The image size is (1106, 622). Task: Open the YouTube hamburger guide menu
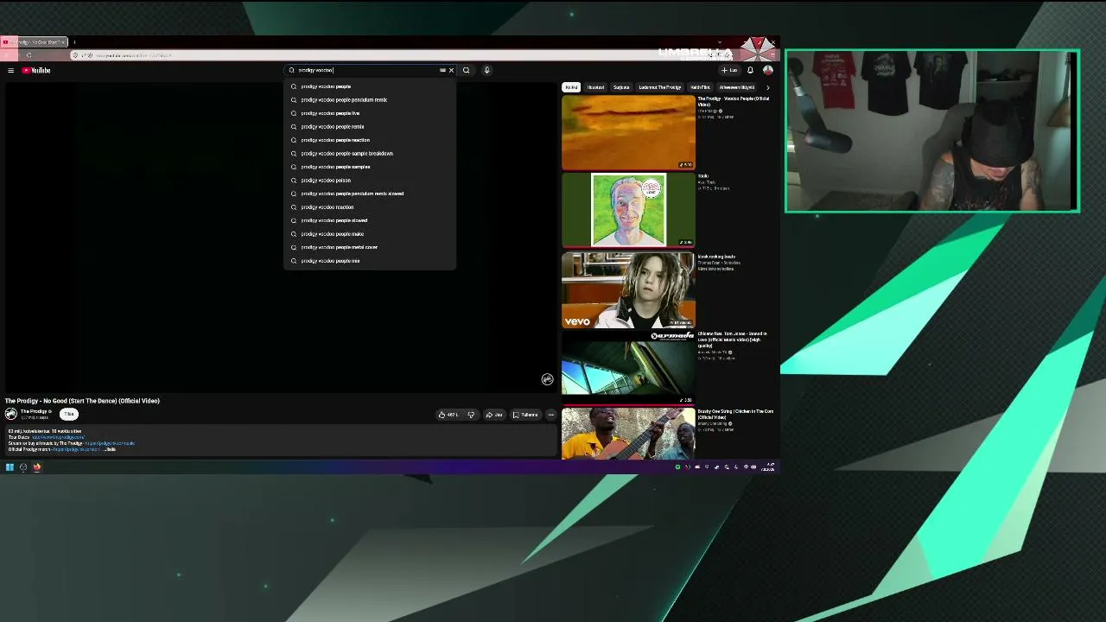[x=10, y=70]
